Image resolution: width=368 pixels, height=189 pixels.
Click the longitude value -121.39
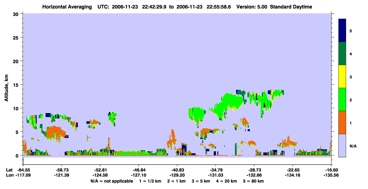62,175
